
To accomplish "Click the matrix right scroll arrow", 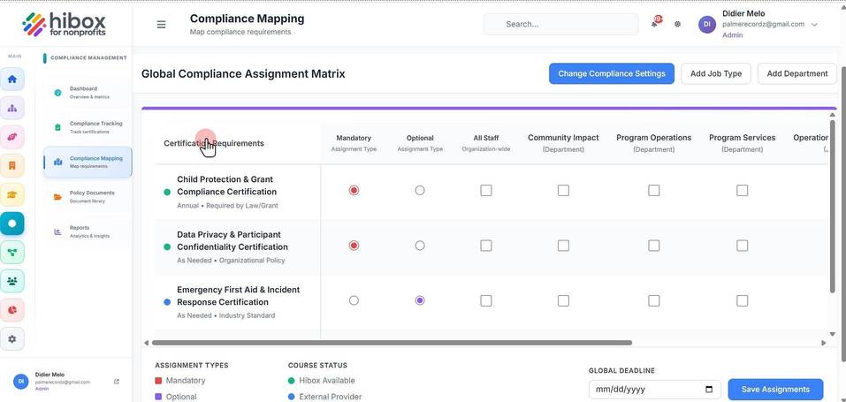I will pos(823,343).
